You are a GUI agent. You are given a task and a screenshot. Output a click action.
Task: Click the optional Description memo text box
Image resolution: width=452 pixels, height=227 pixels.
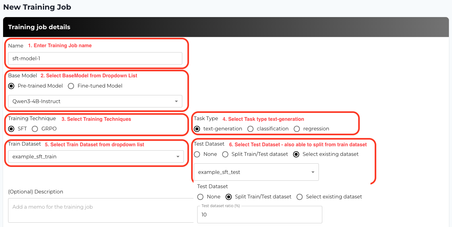tap(100, 210)
